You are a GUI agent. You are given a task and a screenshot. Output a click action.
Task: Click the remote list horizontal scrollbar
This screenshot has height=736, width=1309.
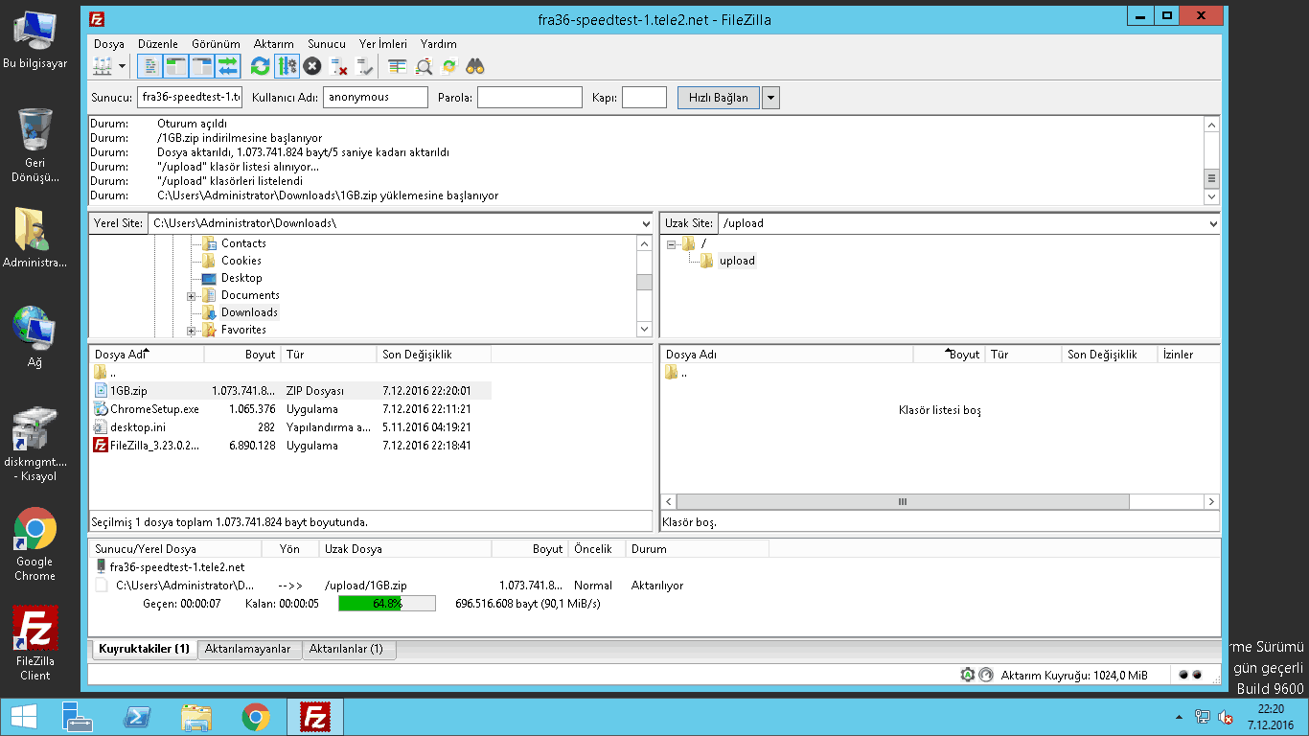coord(903,501)
